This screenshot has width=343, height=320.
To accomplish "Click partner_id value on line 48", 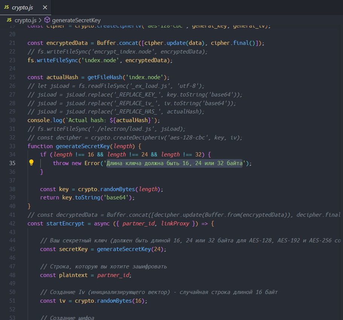I will click(113, 275).
